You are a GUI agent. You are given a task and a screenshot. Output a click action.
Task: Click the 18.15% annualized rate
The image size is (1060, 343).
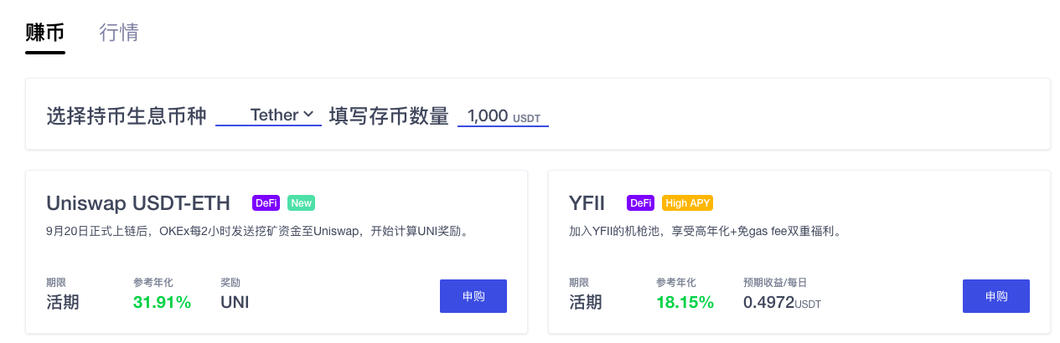point(685,302)
